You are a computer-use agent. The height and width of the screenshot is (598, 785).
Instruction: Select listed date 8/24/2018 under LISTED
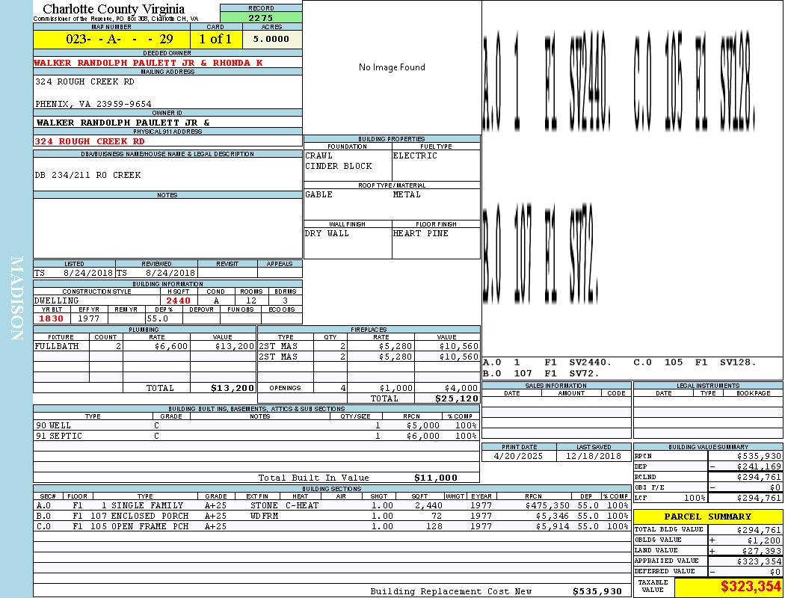point(88,274)
